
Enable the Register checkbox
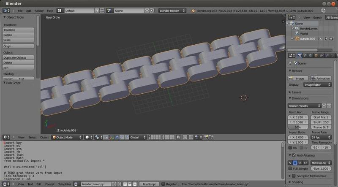163,184
